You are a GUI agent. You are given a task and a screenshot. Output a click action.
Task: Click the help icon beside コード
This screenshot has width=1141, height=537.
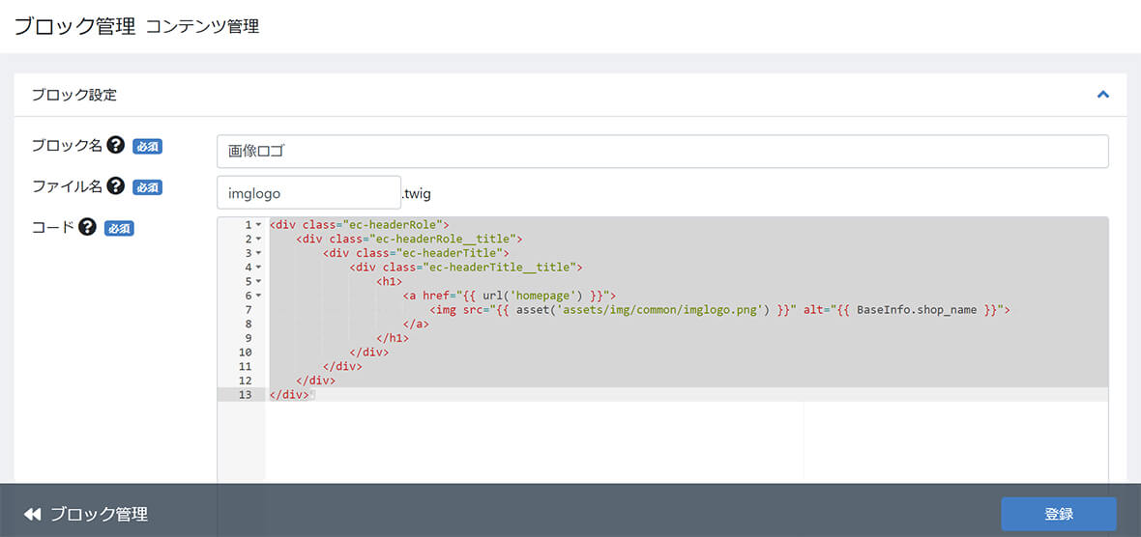pos(88,228)
